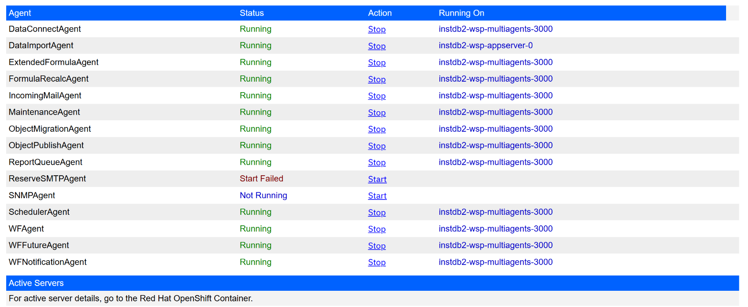Click SchedulerAgent's Running status

click(x=256, y=212)
